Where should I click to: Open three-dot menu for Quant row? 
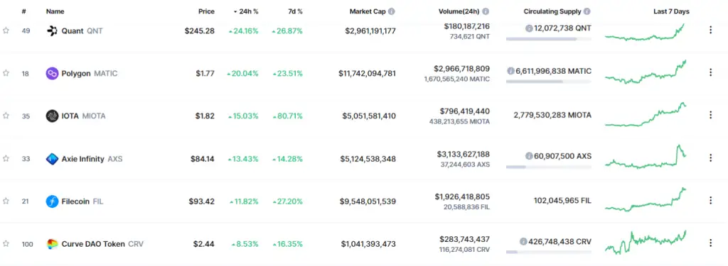710,30
